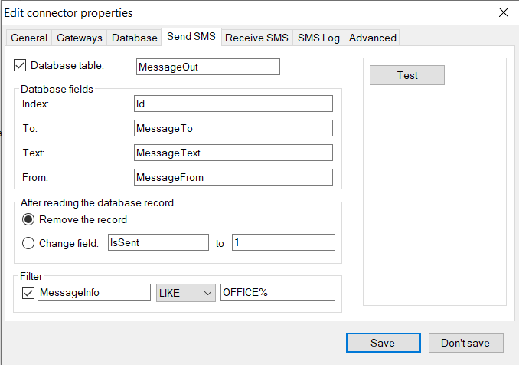519x365 pixels.
Task: Click the Text field containing MessageText
Action: [233, 153]
